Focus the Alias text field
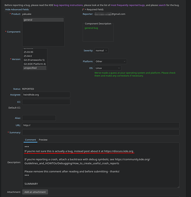 pyautogui.click(x=39, y=118)
